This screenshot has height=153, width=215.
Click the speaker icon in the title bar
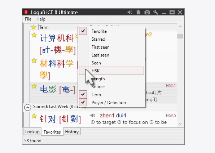click(x=130, y=12)
